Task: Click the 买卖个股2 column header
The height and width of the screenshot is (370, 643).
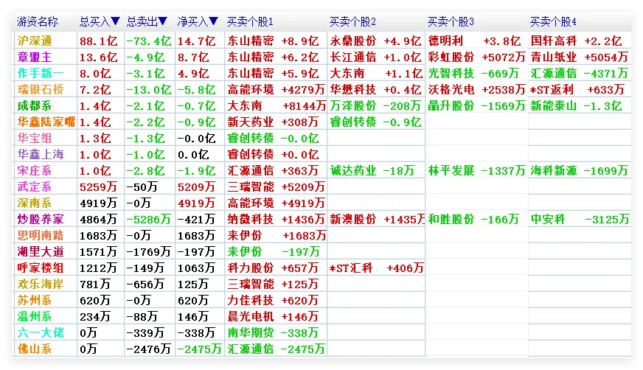Action: point(352,21)
